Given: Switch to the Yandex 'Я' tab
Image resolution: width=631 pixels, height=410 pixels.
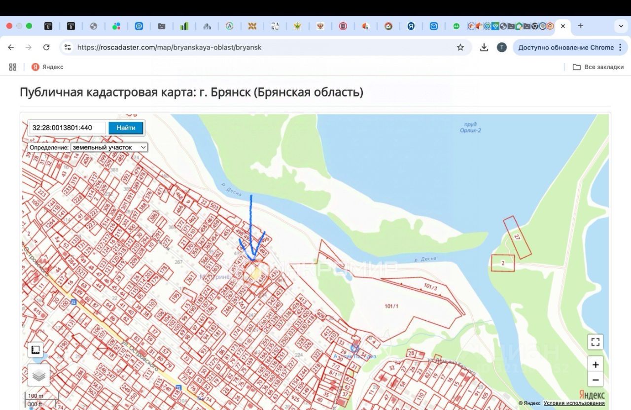Looking at the screenshot, I should [x=411, y=26].
